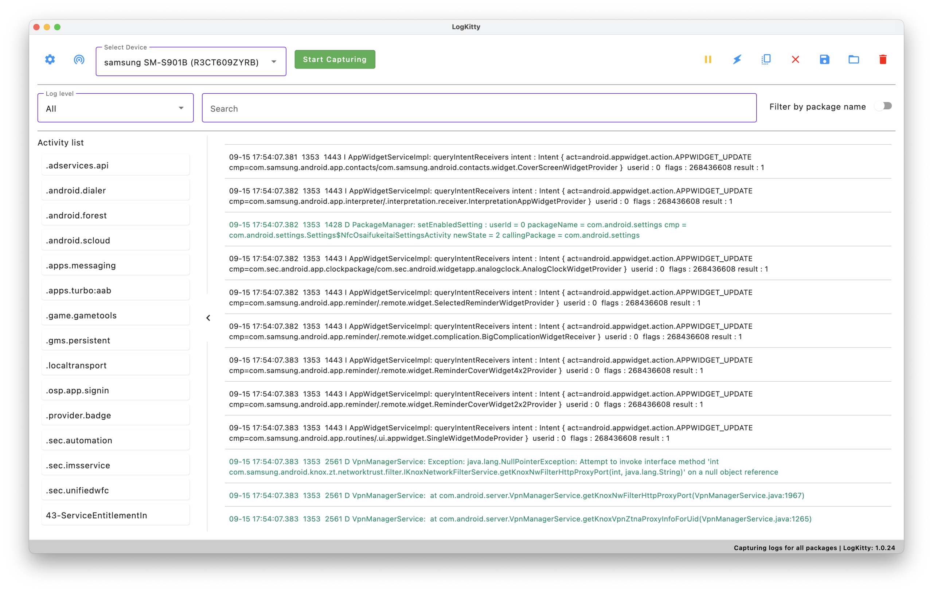Image resolution: width=933 pixels, height=592 pixels.
Task: Select 43-ServiceEntitlementIn activity
Action: tap(116, 515)
